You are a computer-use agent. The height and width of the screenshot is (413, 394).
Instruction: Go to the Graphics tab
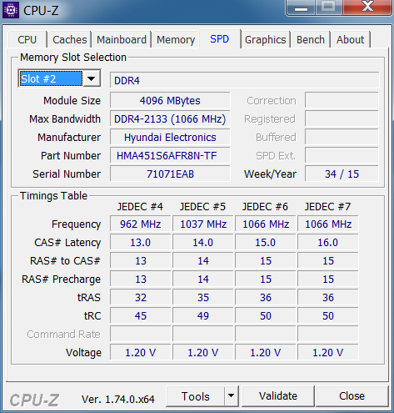tap(266, 39)
